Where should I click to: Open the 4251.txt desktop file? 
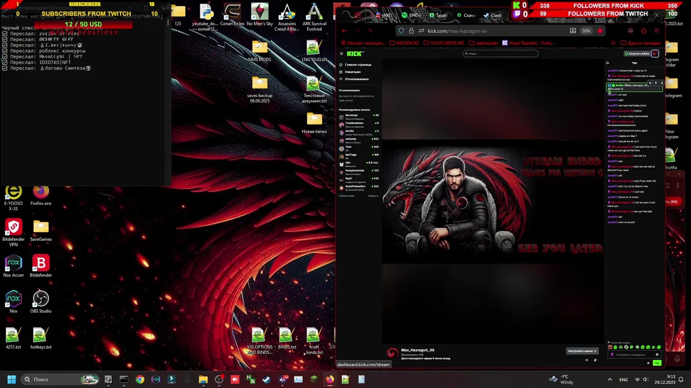coord(13,339)
